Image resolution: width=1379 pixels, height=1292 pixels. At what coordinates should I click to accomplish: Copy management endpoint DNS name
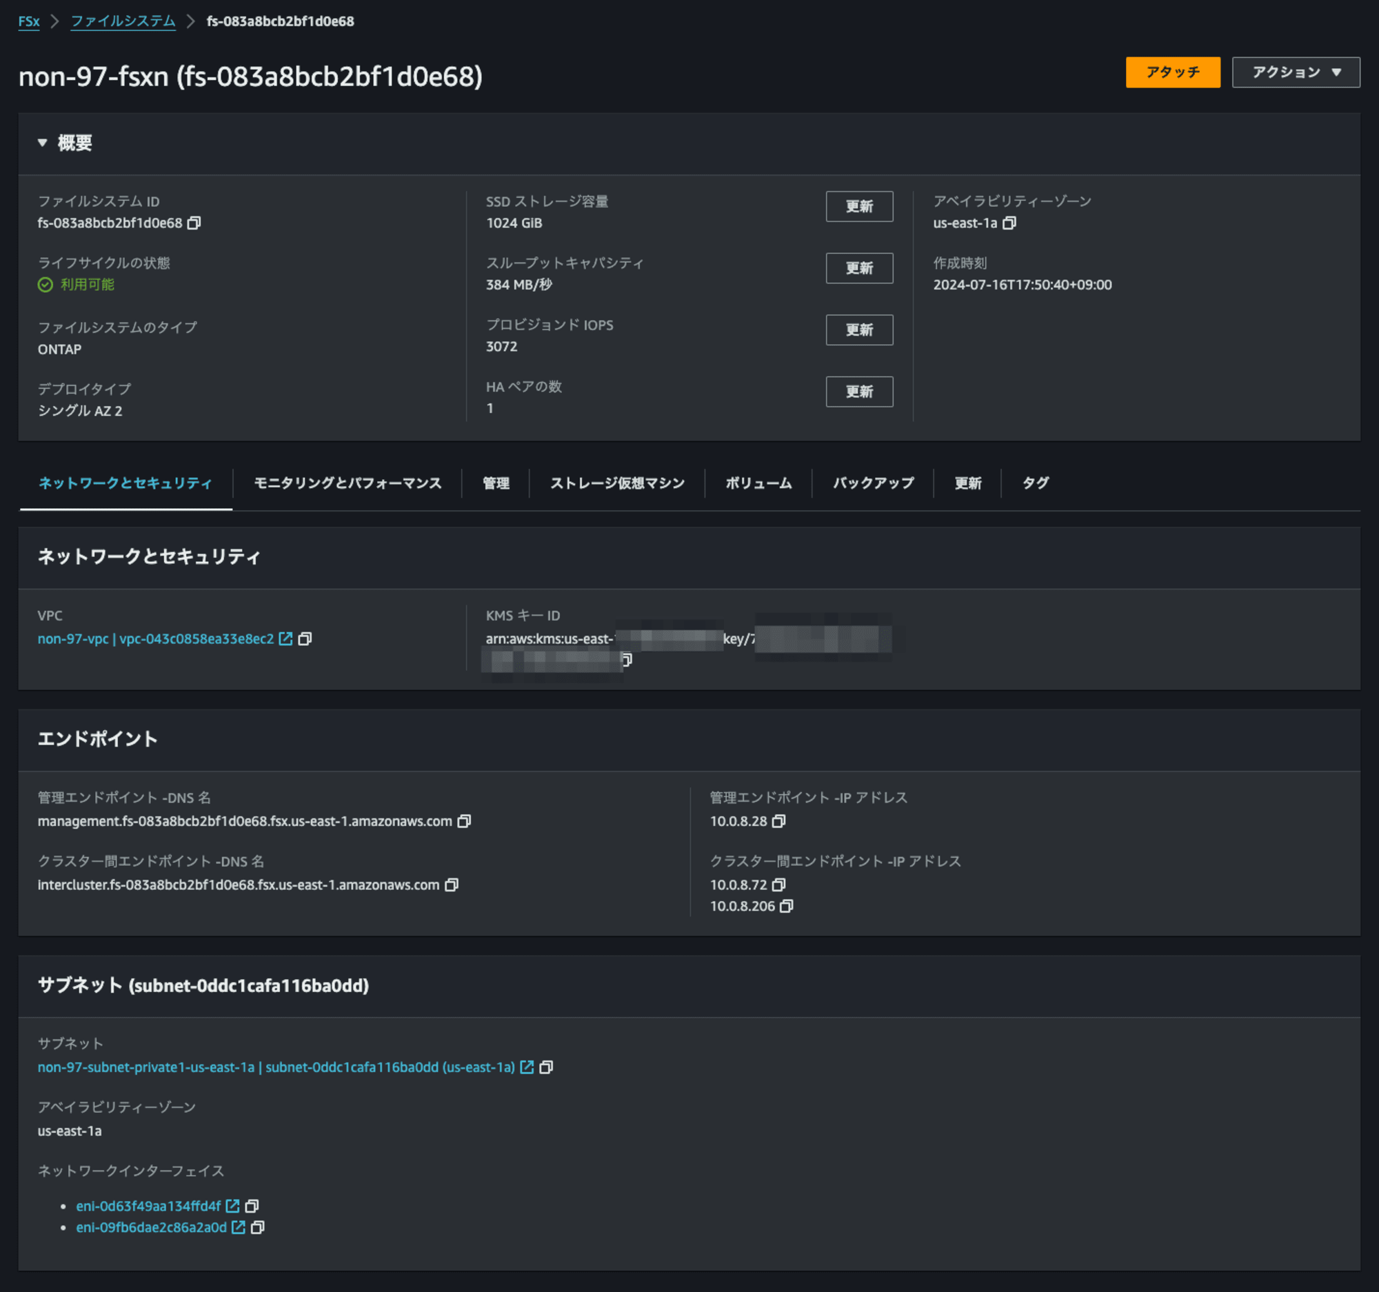pyautogui.click(x=464, y=820)
